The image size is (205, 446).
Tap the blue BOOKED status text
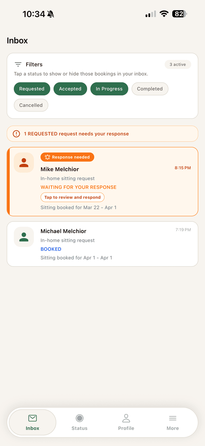51,249
